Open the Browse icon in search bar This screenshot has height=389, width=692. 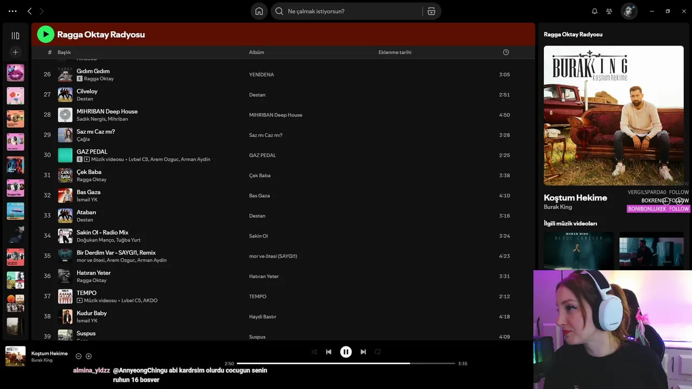pos(431,11)
